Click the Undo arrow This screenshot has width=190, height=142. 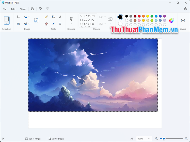point(40,9)
